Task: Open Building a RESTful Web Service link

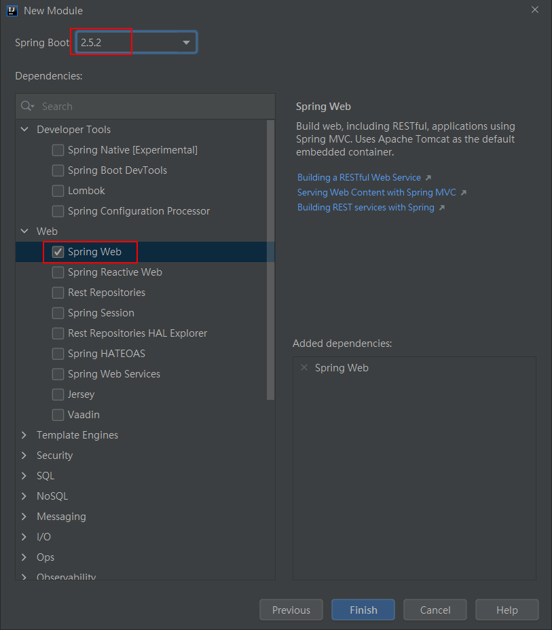Action: [359, 178]
